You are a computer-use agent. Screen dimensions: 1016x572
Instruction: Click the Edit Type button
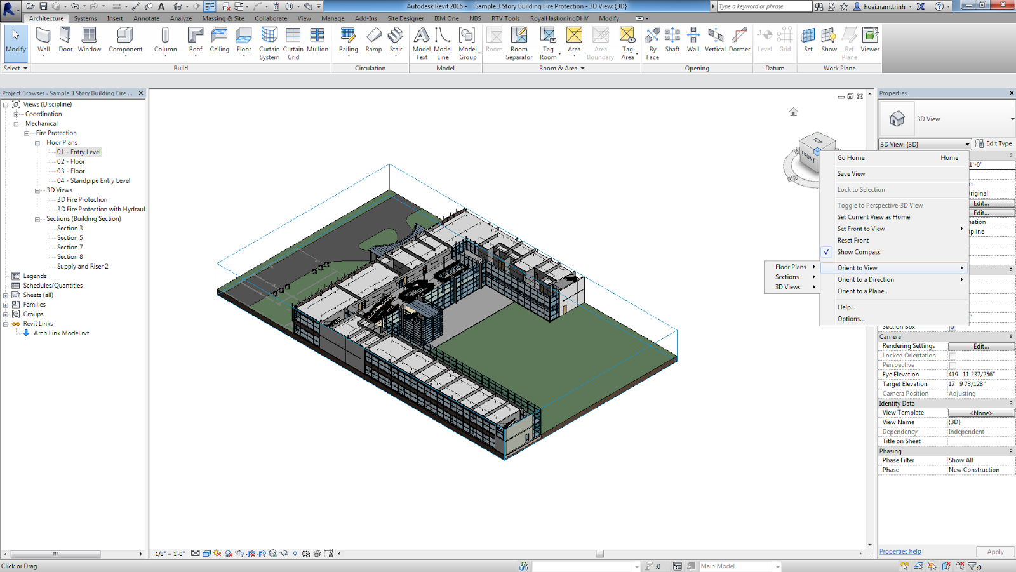click(992, 143)
